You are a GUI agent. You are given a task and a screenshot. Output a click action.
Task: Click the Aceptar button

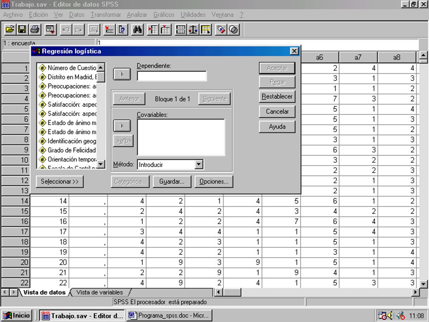point(277,68)
